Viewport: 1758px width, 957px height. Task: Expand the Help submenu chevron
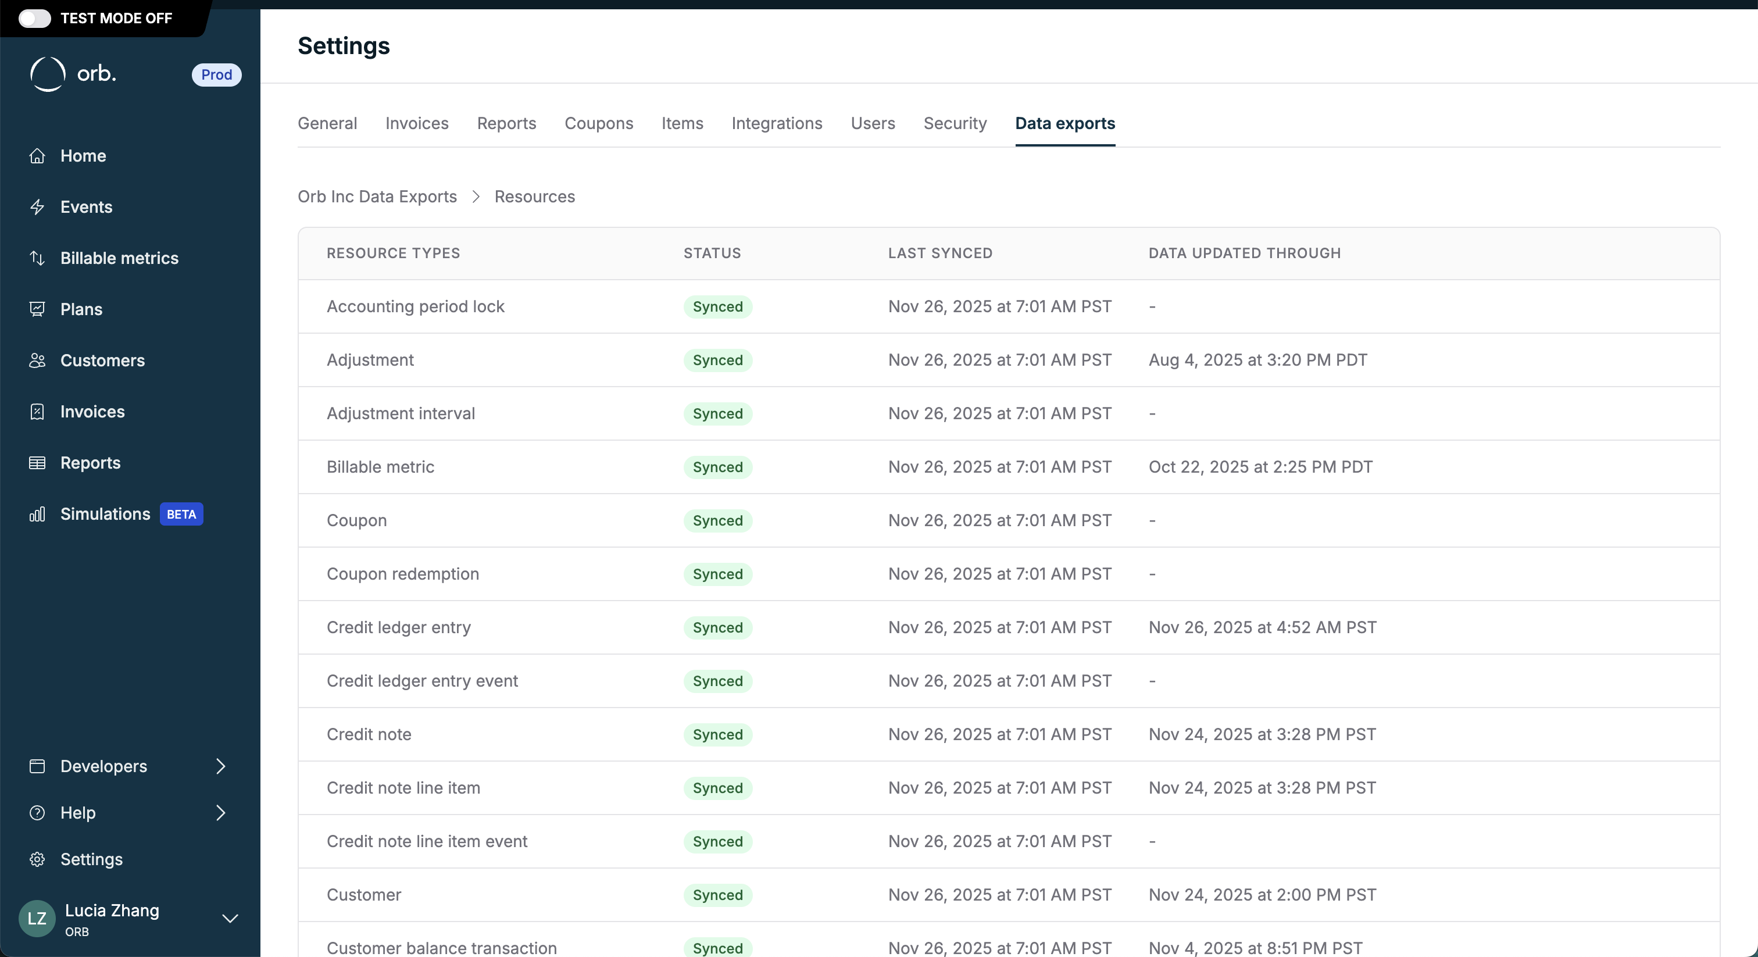[220, 813]
